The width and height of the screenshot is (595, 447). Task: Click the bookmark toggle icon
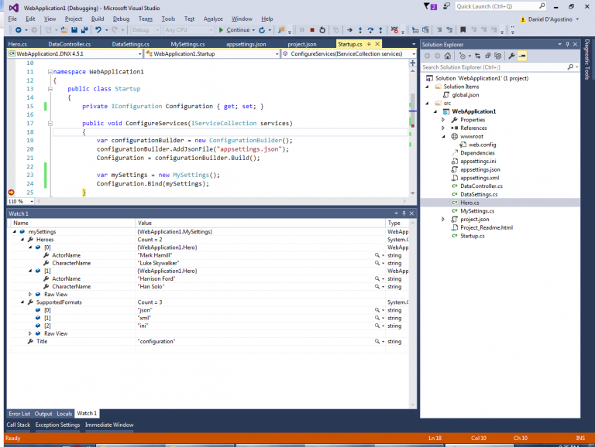point(463,30)
